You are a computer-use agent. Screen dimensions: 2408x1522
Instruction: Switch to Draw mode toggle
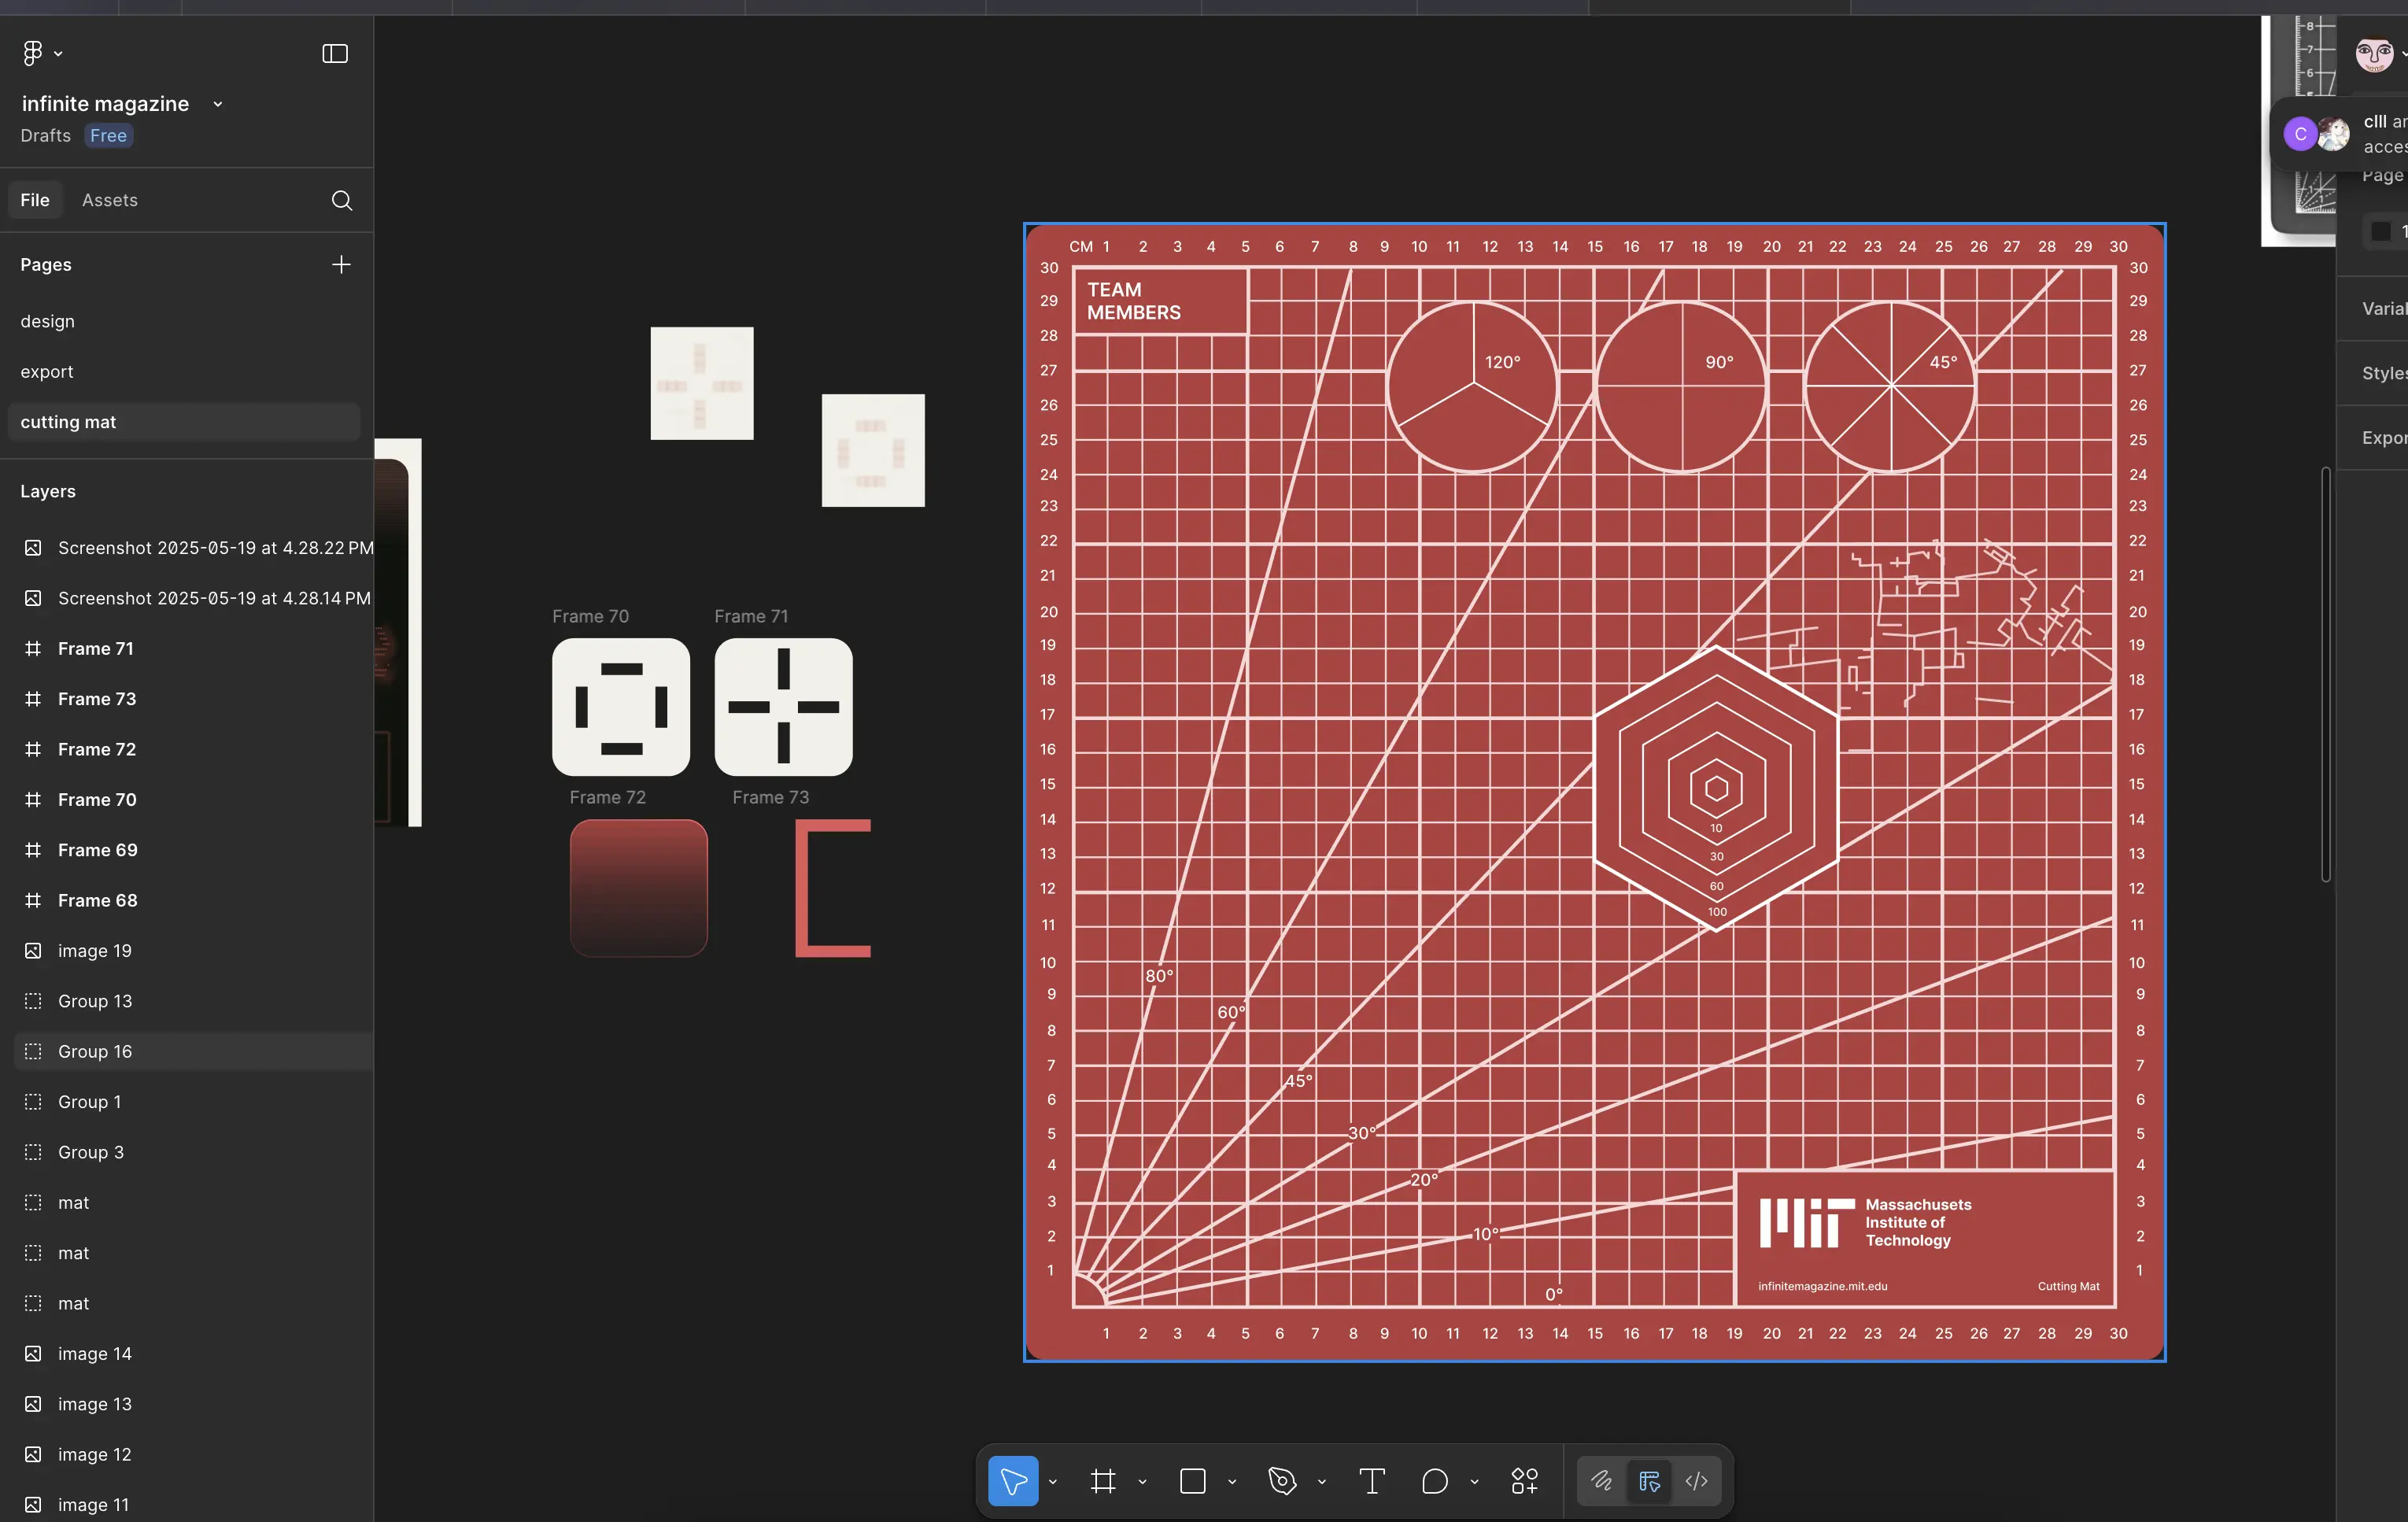pyautogui.click(x=1601, y=1481)
